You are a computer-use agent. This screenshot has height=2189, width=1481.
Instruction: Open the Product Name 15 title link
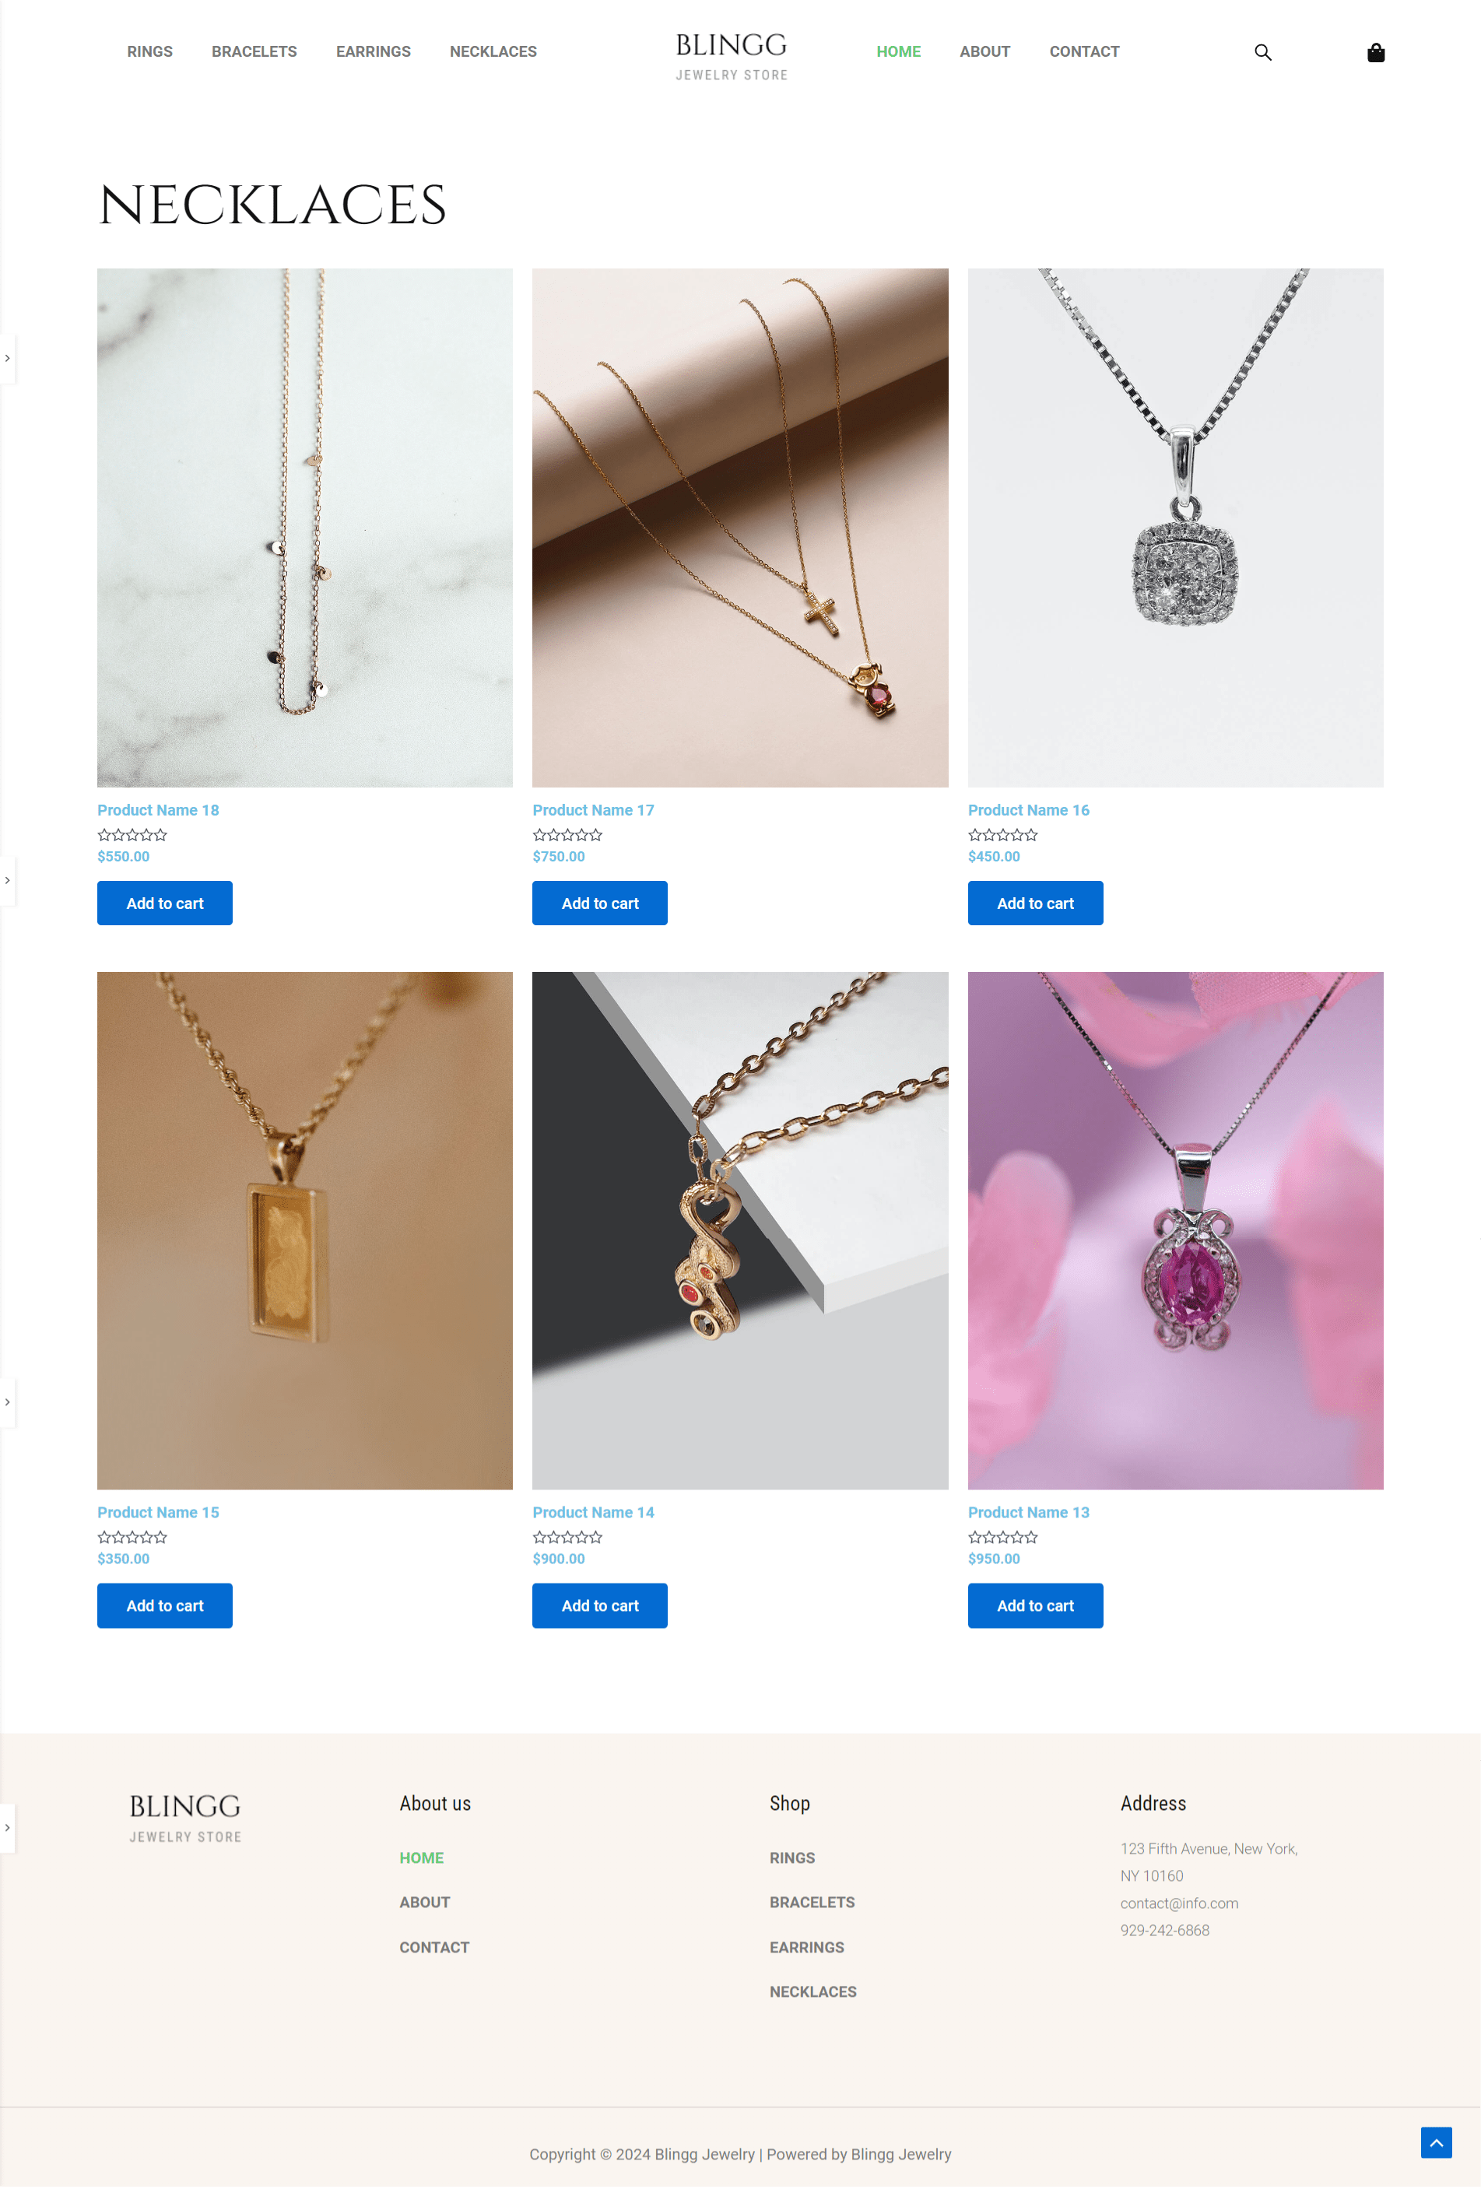point(158,1512)
